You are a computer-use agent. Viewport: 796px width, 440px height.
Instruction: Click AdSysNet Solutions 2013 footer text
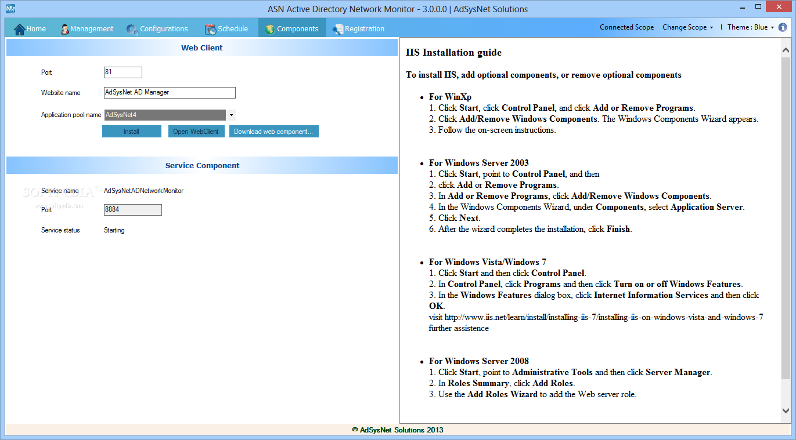[x=398, y=430]
